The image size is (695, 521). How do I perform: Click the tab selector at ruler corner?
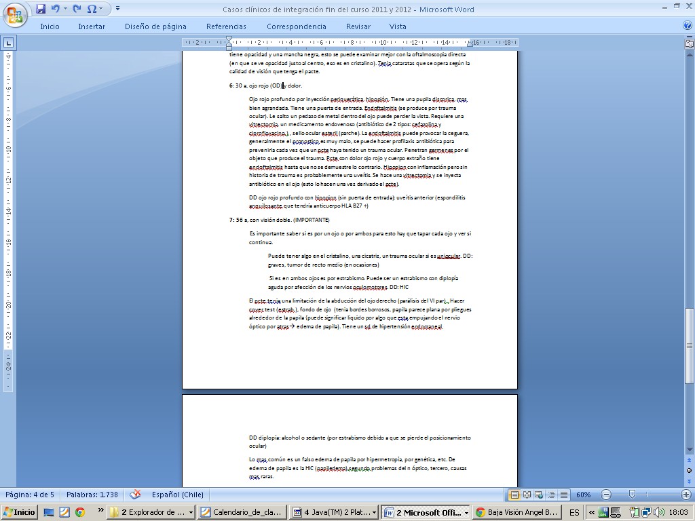pos(8,42)
